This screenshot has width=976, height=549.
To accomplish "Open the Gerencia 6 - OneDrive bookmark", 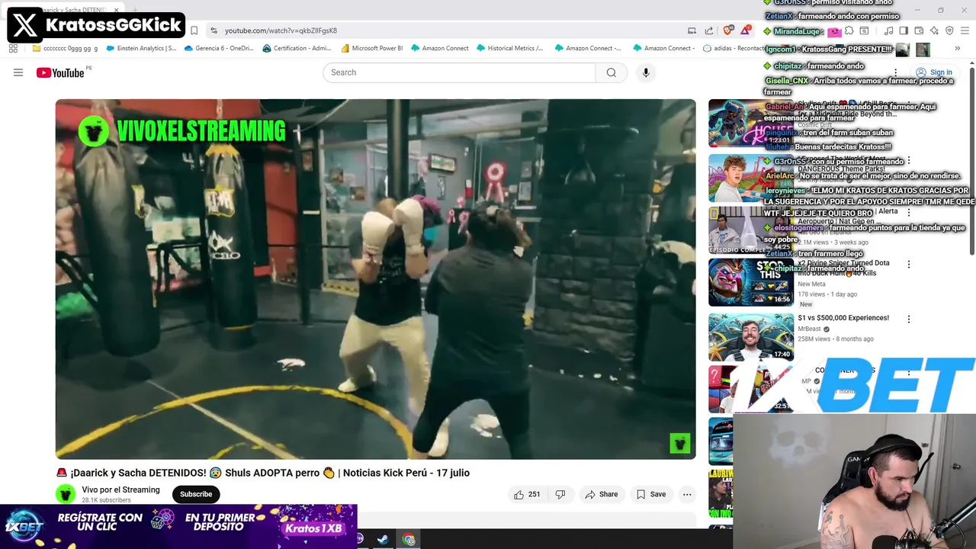I will 218,48.
